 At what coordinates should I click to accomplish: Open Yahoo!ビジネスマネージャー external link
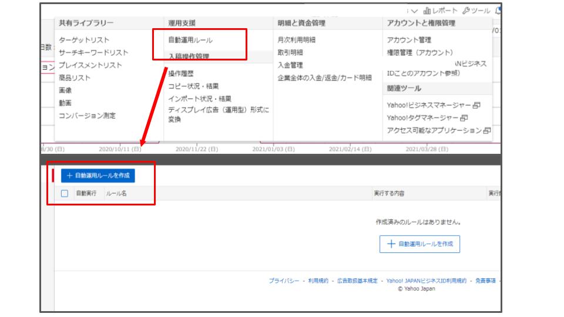429,105
